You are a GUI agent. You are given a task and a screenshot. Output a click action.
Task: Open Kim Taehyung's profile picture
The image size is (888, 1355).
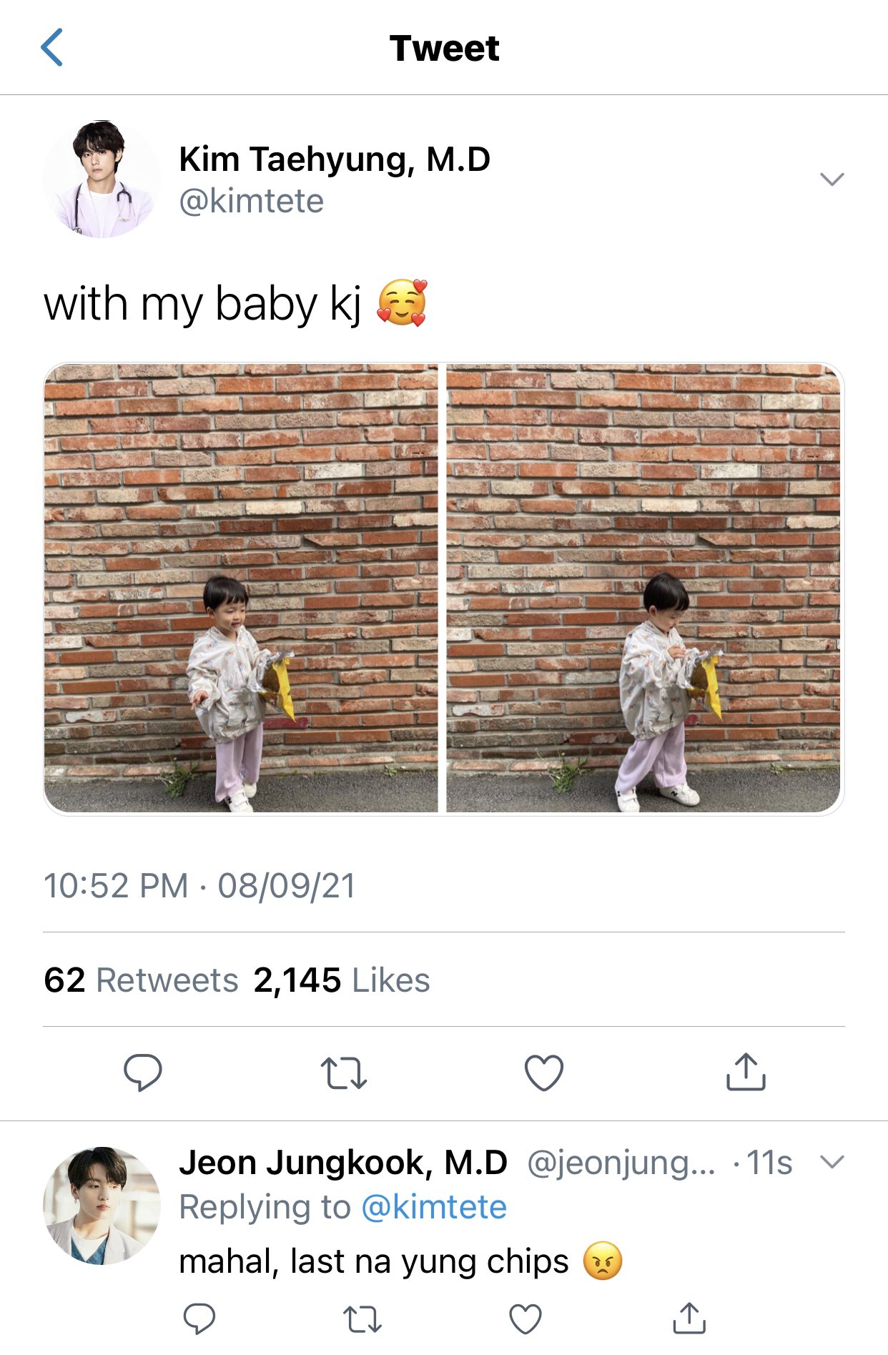pos(102,179)
